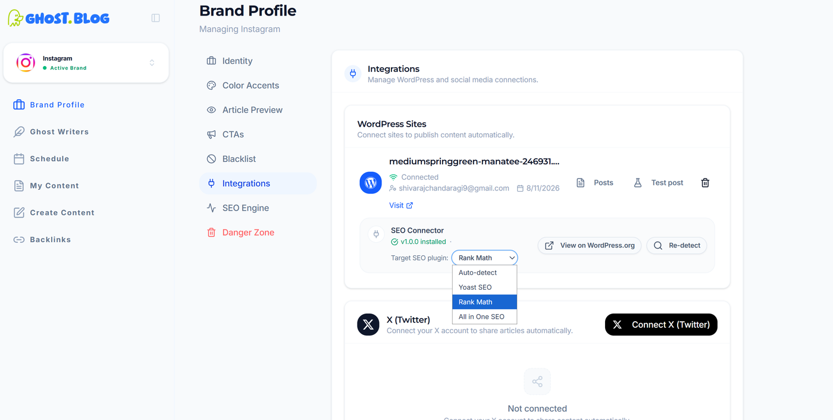Open My Content in sidebar
The height and width of the screenshot is (420, 833).
coord(46,186)
